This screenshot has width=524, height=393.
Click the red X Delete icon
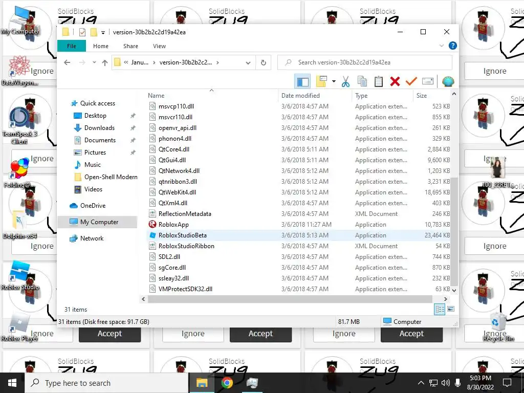(395, 81)
